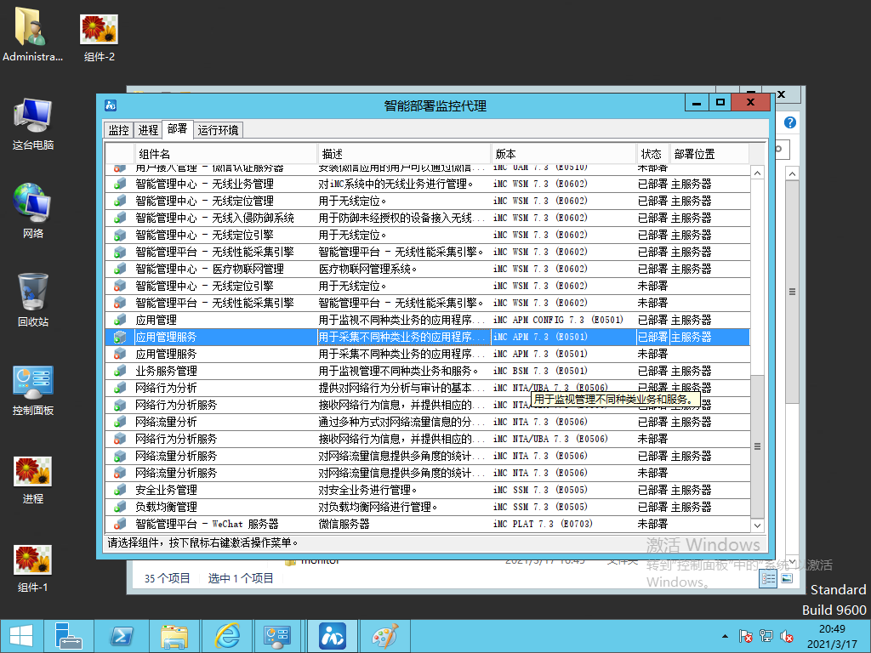Click the deployment monitor window title icon

click(111, 105)
